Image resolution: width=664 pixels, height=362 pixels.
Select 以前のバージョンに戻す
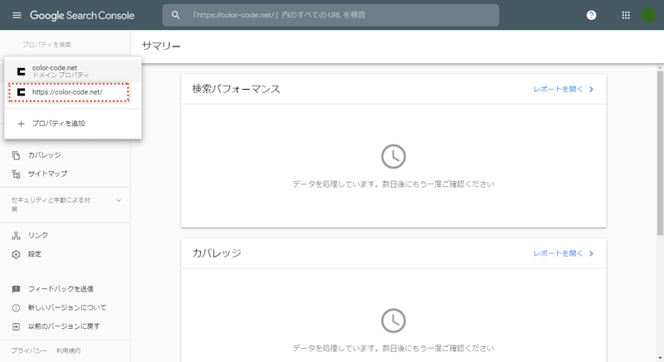point(66,326)
